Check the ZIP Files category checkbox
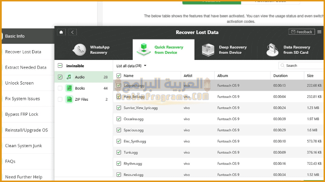 coord(60,99)
